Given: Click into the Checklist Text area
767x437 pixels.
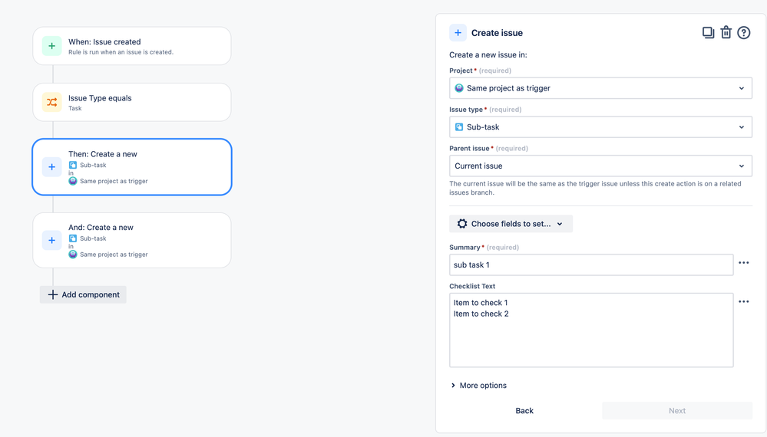Looking at the screenshot, I should [x=591, y=337].
